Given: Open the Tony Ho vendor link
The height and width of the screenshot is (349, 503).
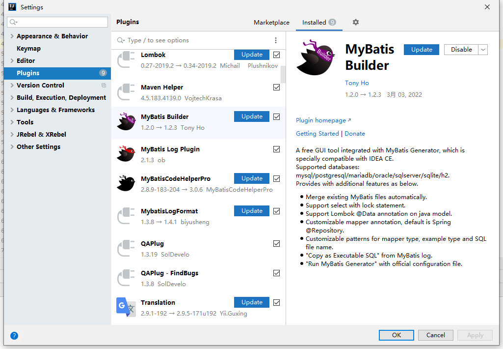Looking at the screenshot, I should [357, 83].
